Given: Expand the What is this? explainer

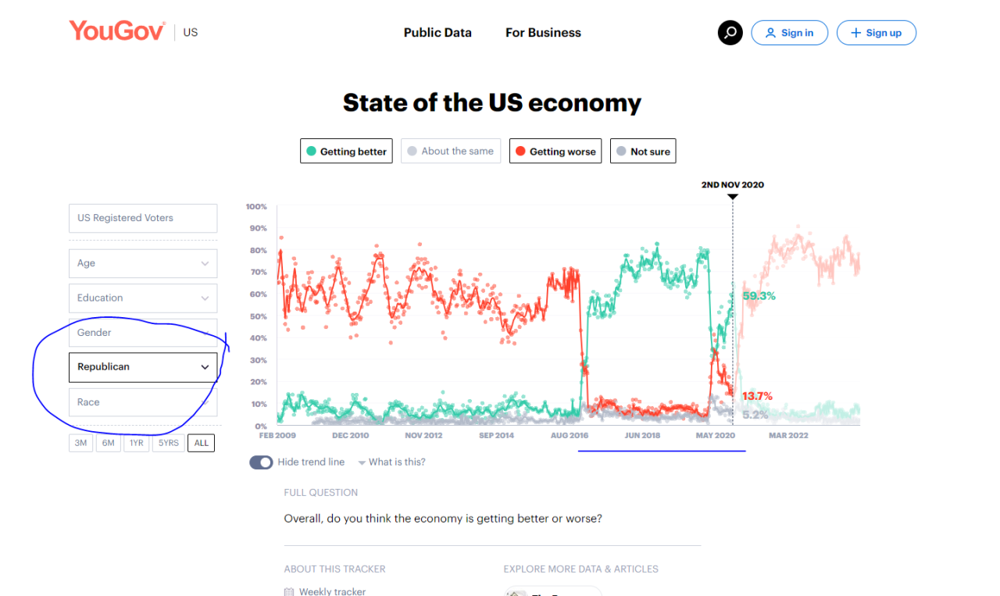Looking at the screenshot, I should [x=391, y=462].
